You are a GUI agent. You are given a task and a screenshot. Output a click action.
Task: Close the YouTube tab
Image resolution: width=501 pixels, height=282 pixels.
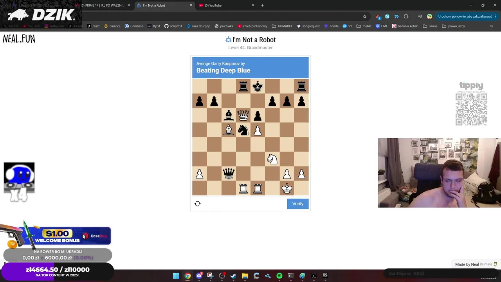click(x=253, y=5)
